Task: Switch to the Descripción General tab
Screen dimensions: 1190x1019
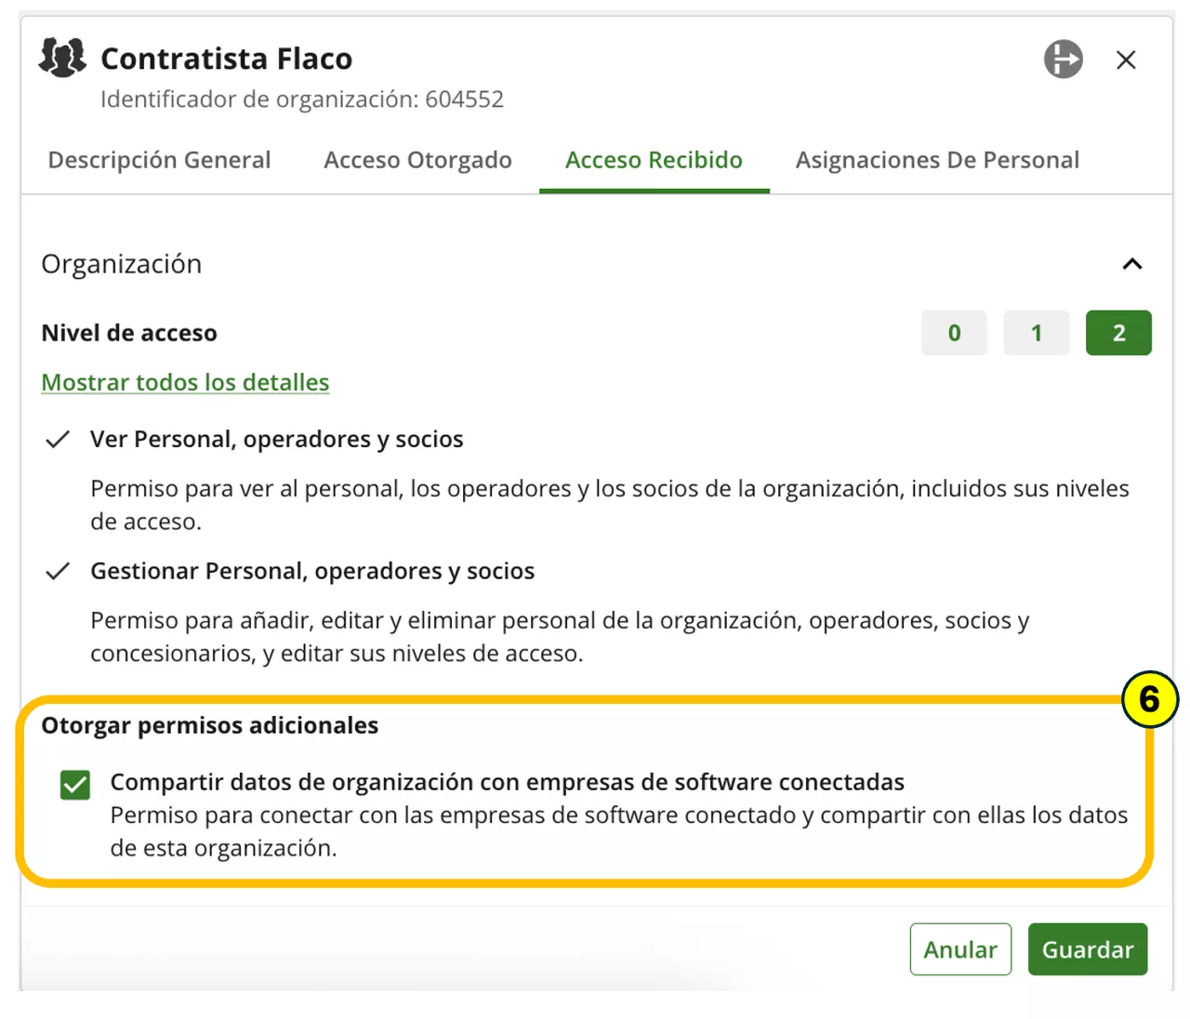Action: (x=159, y=160)
